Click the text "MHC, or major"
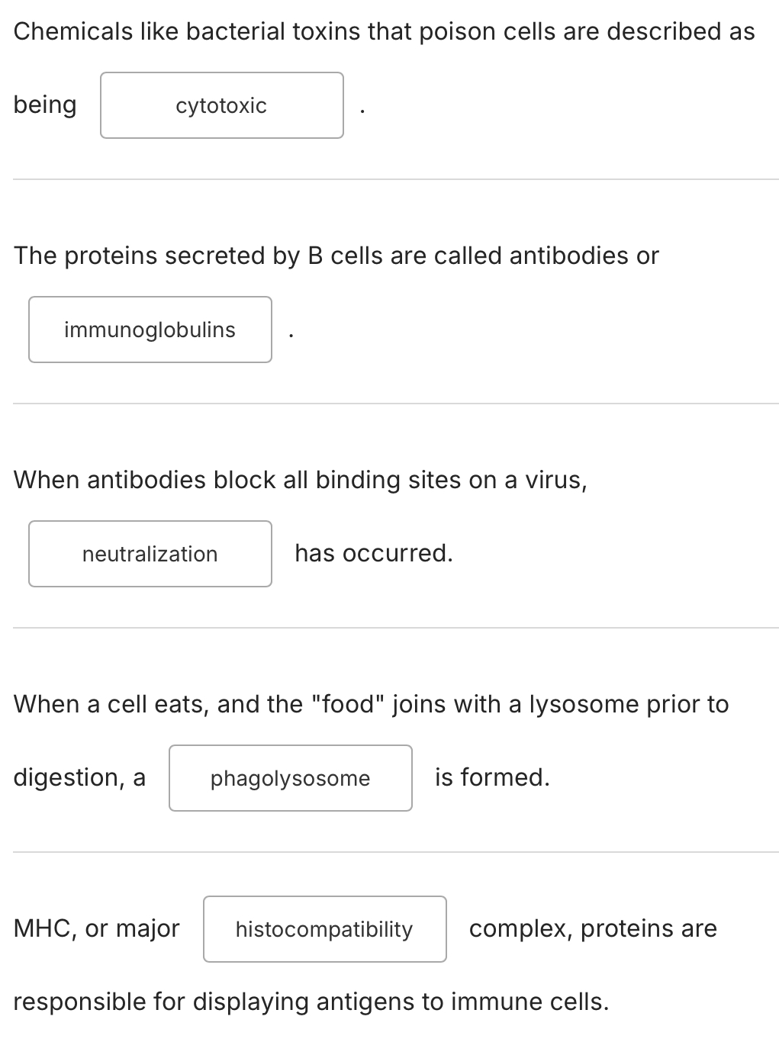 [97, 928]
